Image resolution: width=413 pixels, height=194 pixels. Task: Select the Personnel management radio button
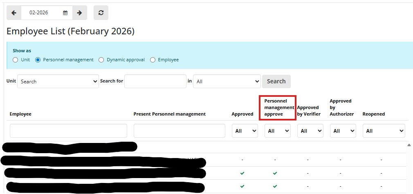pyautogui.click(x=38, y=60)
